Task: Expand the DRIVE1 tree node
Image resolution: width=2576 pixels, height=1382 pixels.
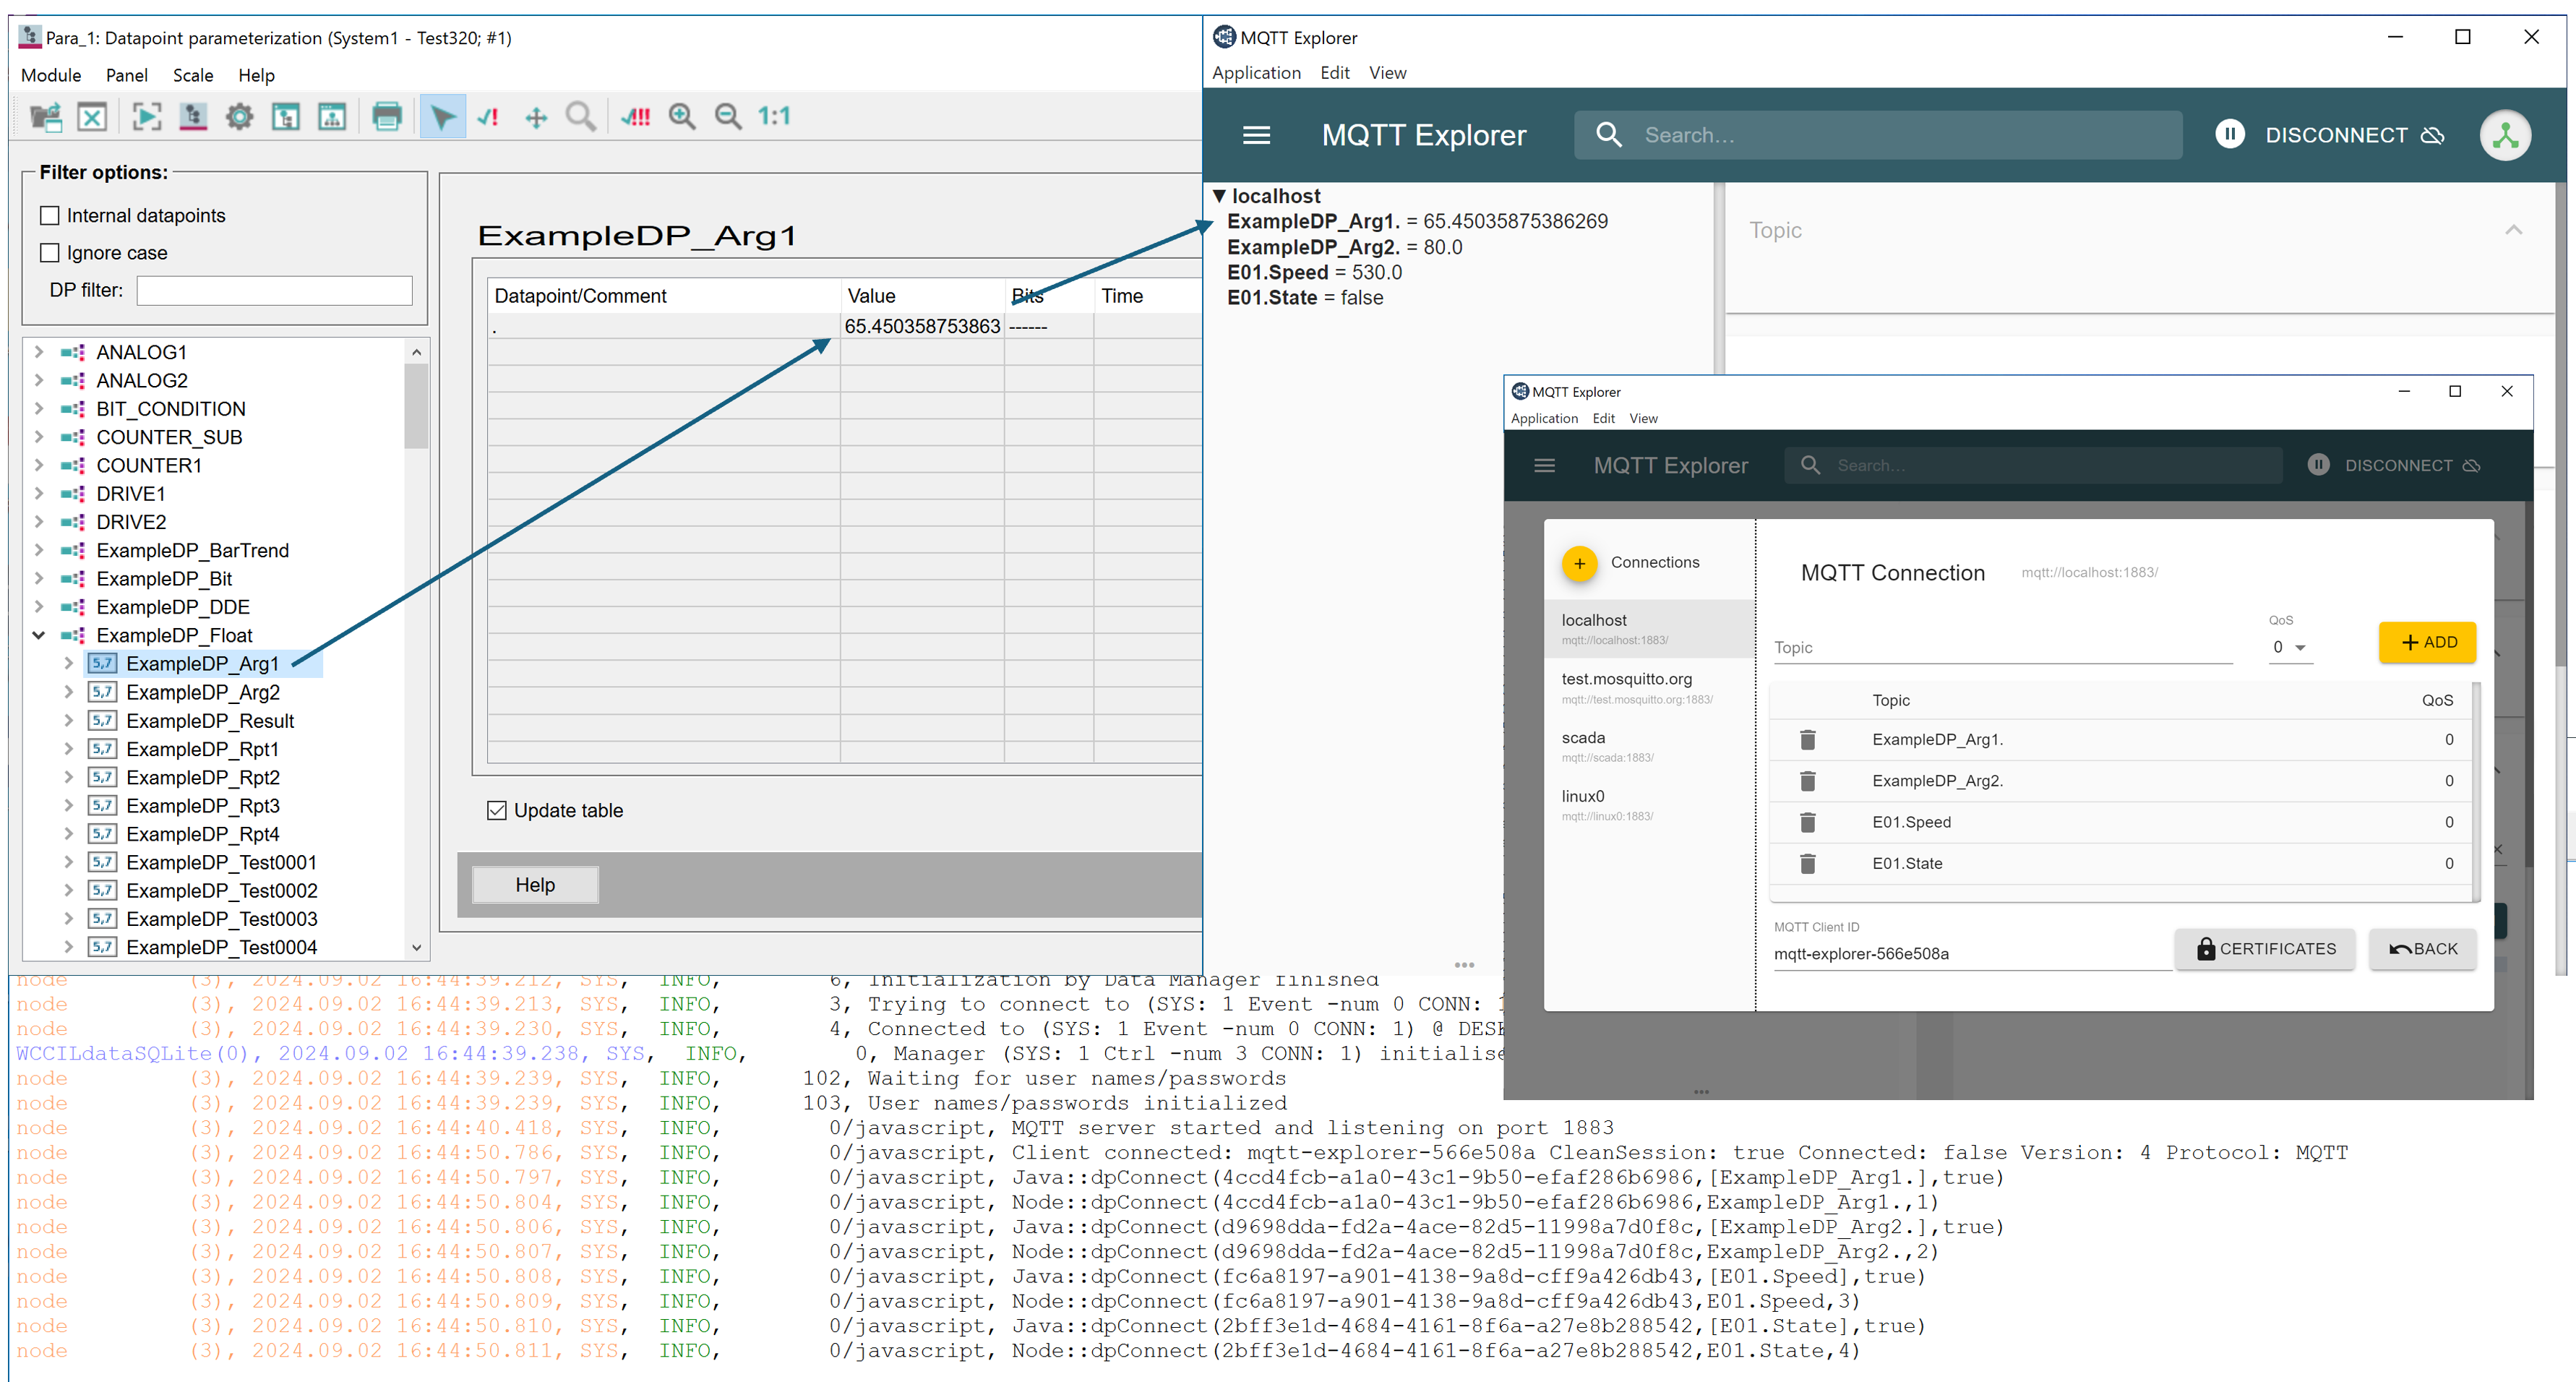Action: [x=38, y=494]
